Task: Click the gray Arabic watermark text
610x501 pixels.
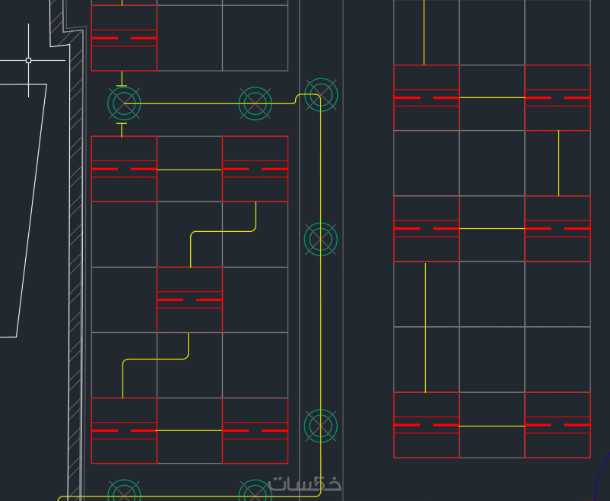Action: tap(304, 484)
